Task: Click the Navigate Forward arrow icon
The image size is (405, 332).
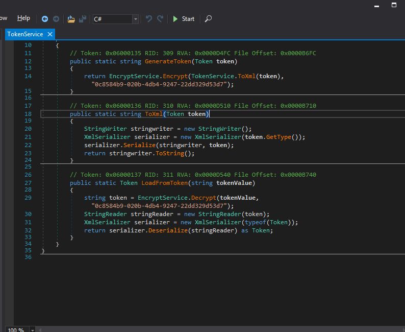Action: (56, 19)
